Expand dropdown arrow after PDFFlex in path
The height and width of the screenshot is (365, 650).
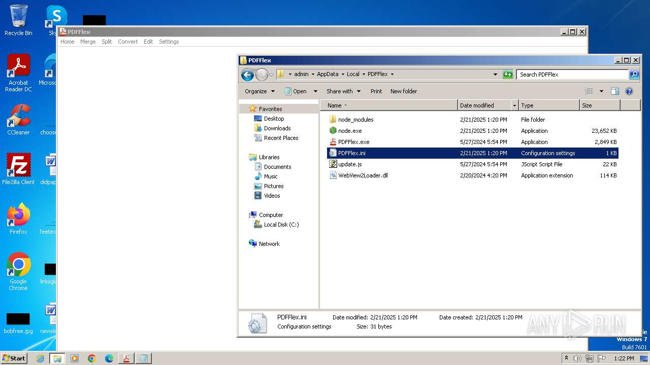pos(392,74)
